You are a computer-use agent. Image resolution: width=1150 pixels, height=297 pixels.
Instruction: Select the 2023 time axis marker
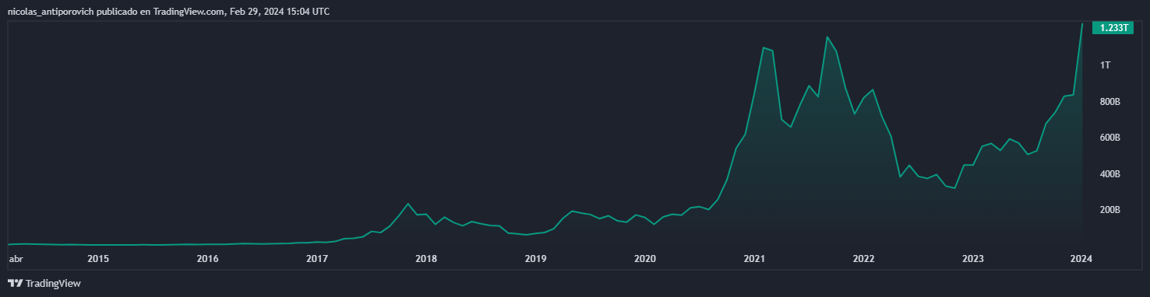coord(972,259)
